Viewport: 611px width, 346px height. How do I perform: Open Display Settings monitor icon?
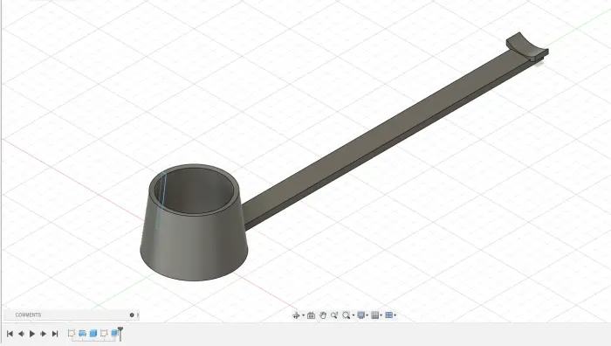point(360,315)
